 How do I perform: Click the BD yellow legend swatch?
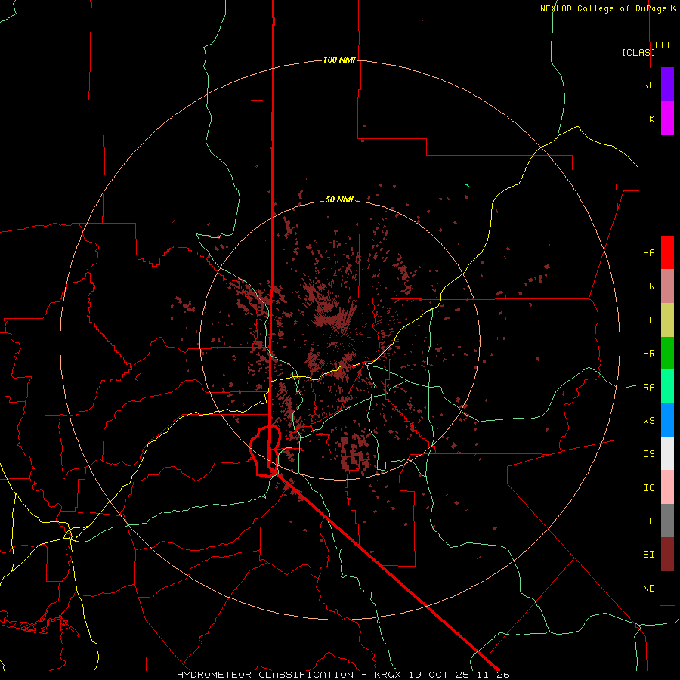click(667, 320)
